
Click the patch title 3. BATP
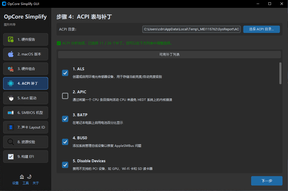tap(80, 115)
